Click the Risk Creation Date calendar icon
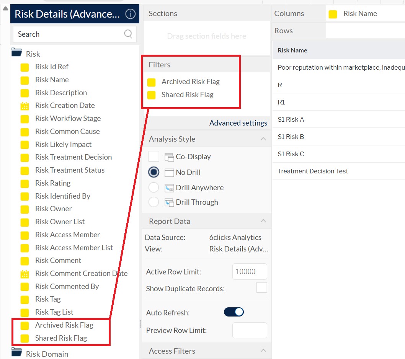The height and width of the screenshot is (359, 405). pyautogui.click(x=24, y=106)
